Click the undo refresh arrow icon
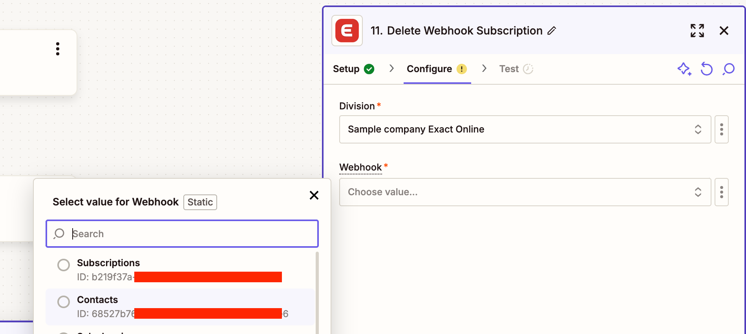The width and height of the screenshot is (746, 334). 706,69
